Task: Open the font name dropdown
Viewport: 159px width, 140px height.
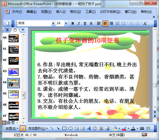Action: (53, 23)
